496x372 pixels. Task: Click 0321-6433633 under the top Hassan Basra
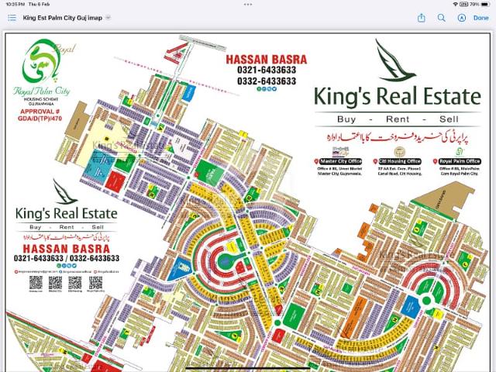[x=267, y=70]
